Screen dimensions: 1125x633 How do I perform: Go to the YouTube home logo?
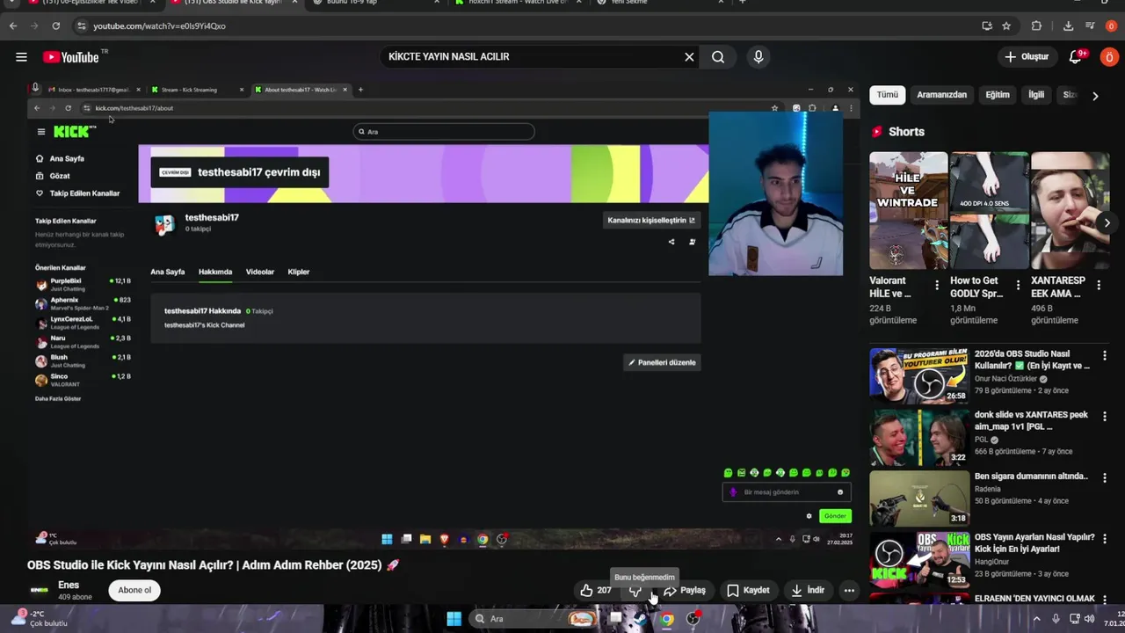coord(72,57)
